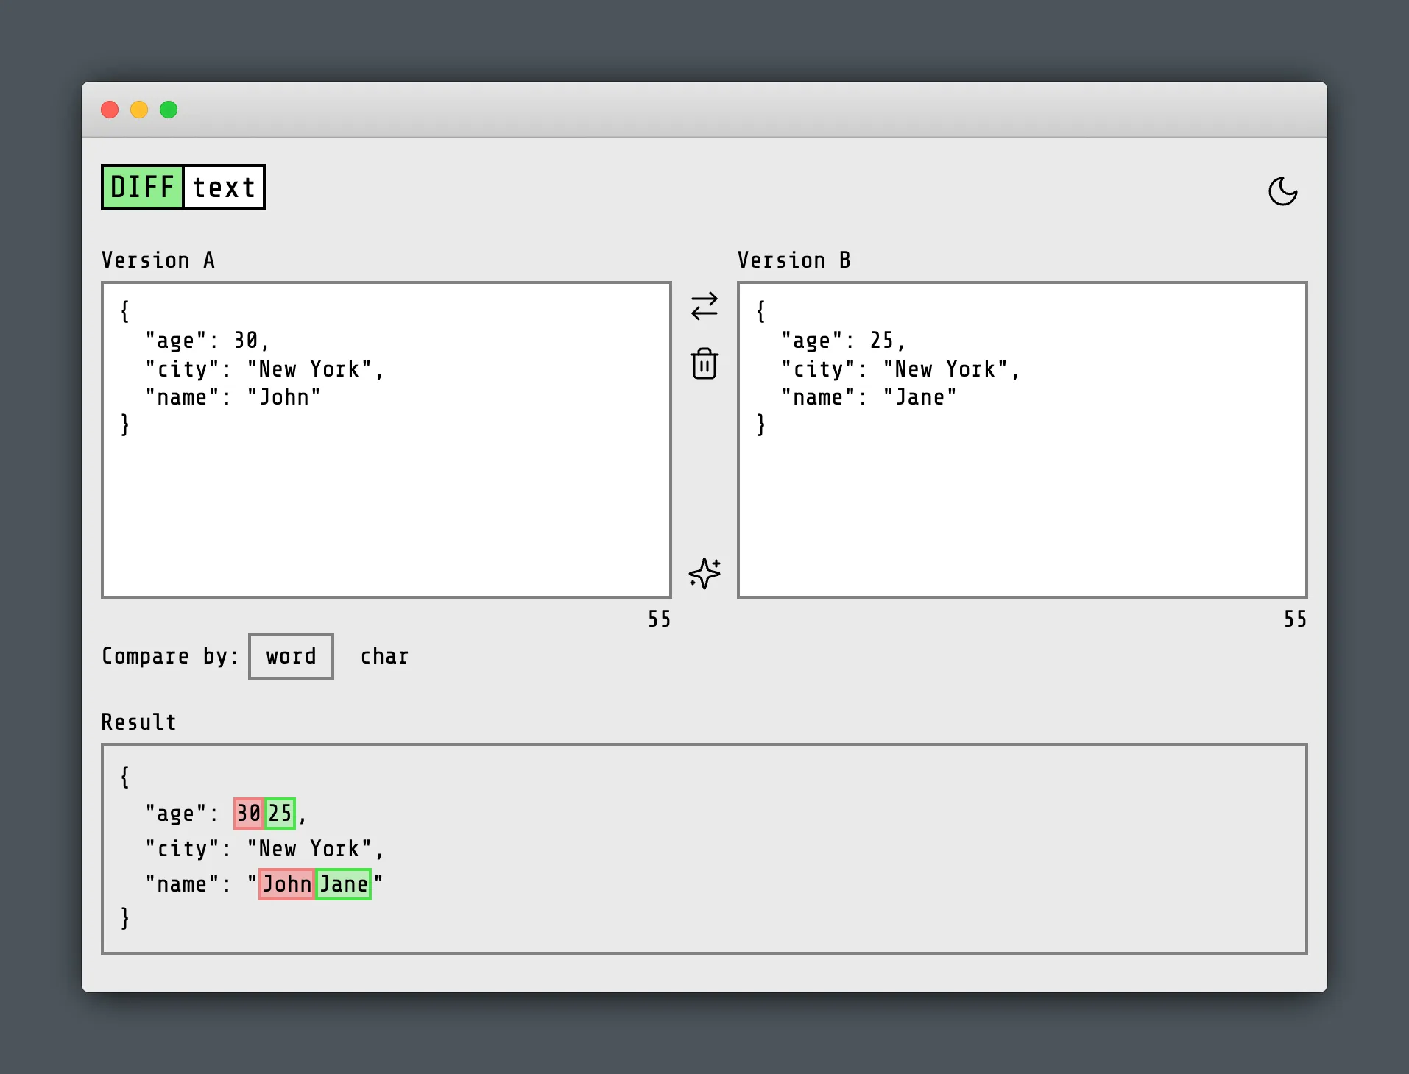Click the DIFF text logo
This screenshot has height=1074, width=1409.
pyautogui.click(x=183, y=188)
